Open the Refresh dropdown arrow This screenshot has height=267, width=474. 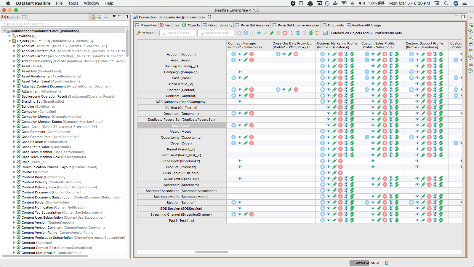tap(156, 33)
